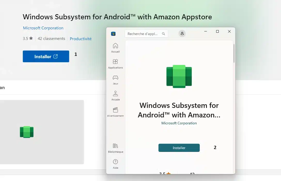The image size is (281, 181).
Task: Click the Store app title Windows Subsystem for Android
Action: click(x=179, y=110)
